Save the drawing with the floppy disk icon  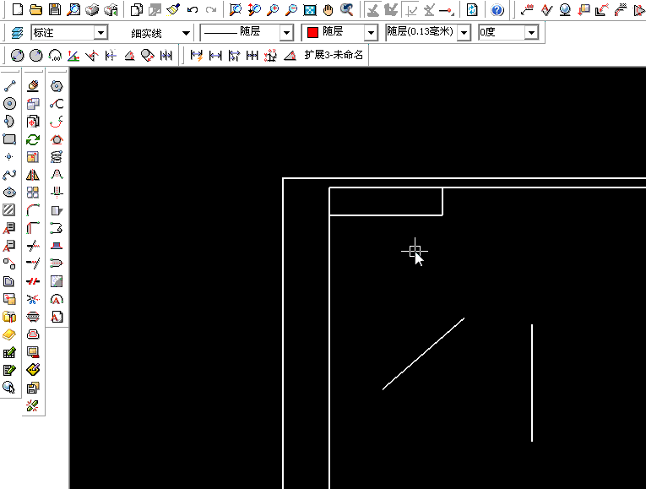54,9
